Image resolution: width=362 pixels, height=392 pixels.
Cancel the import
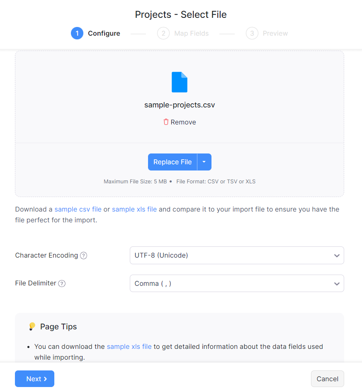[327, 379]
